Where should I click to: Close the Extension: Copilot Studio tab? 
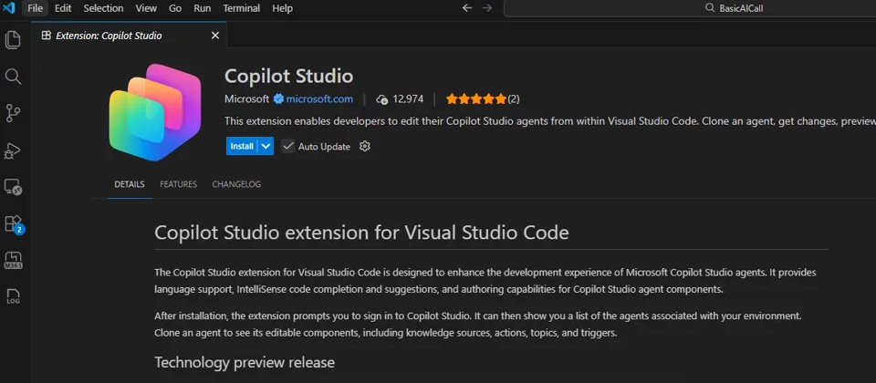215,36
